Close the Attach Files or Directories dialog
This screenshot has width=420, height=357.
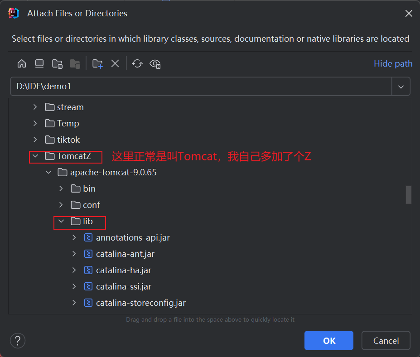pos(409,14)
